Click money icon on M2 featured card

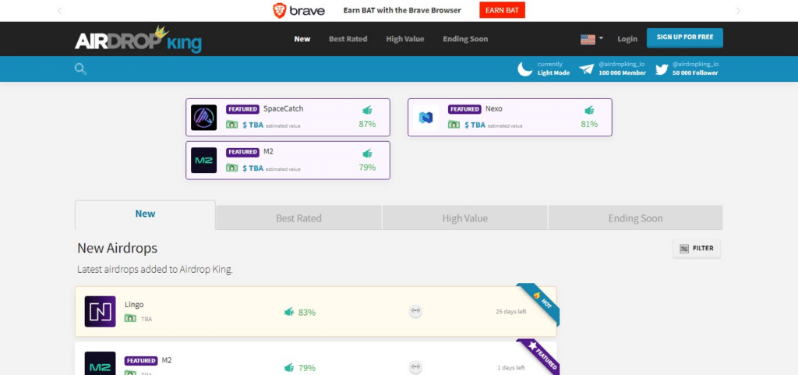(x=231, y=168)
